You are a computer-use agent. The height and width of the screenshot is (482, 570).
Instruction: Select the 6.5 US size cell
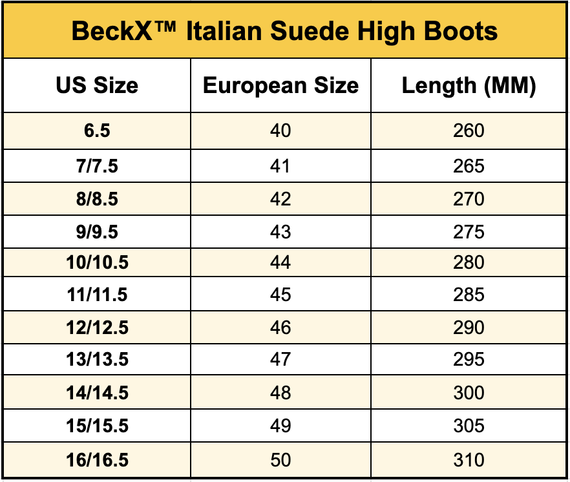coord(97,131)
